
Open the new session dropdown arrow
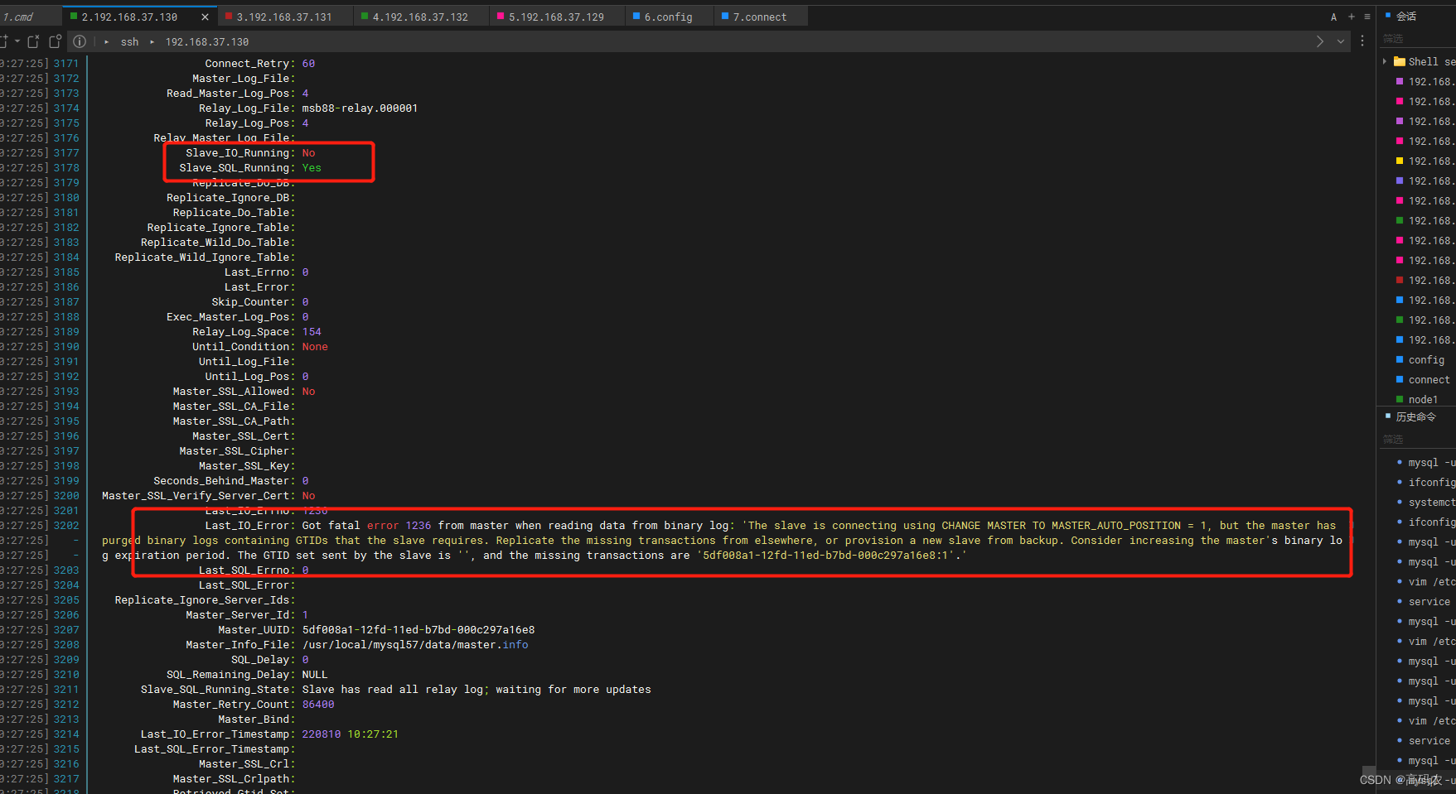17,41
